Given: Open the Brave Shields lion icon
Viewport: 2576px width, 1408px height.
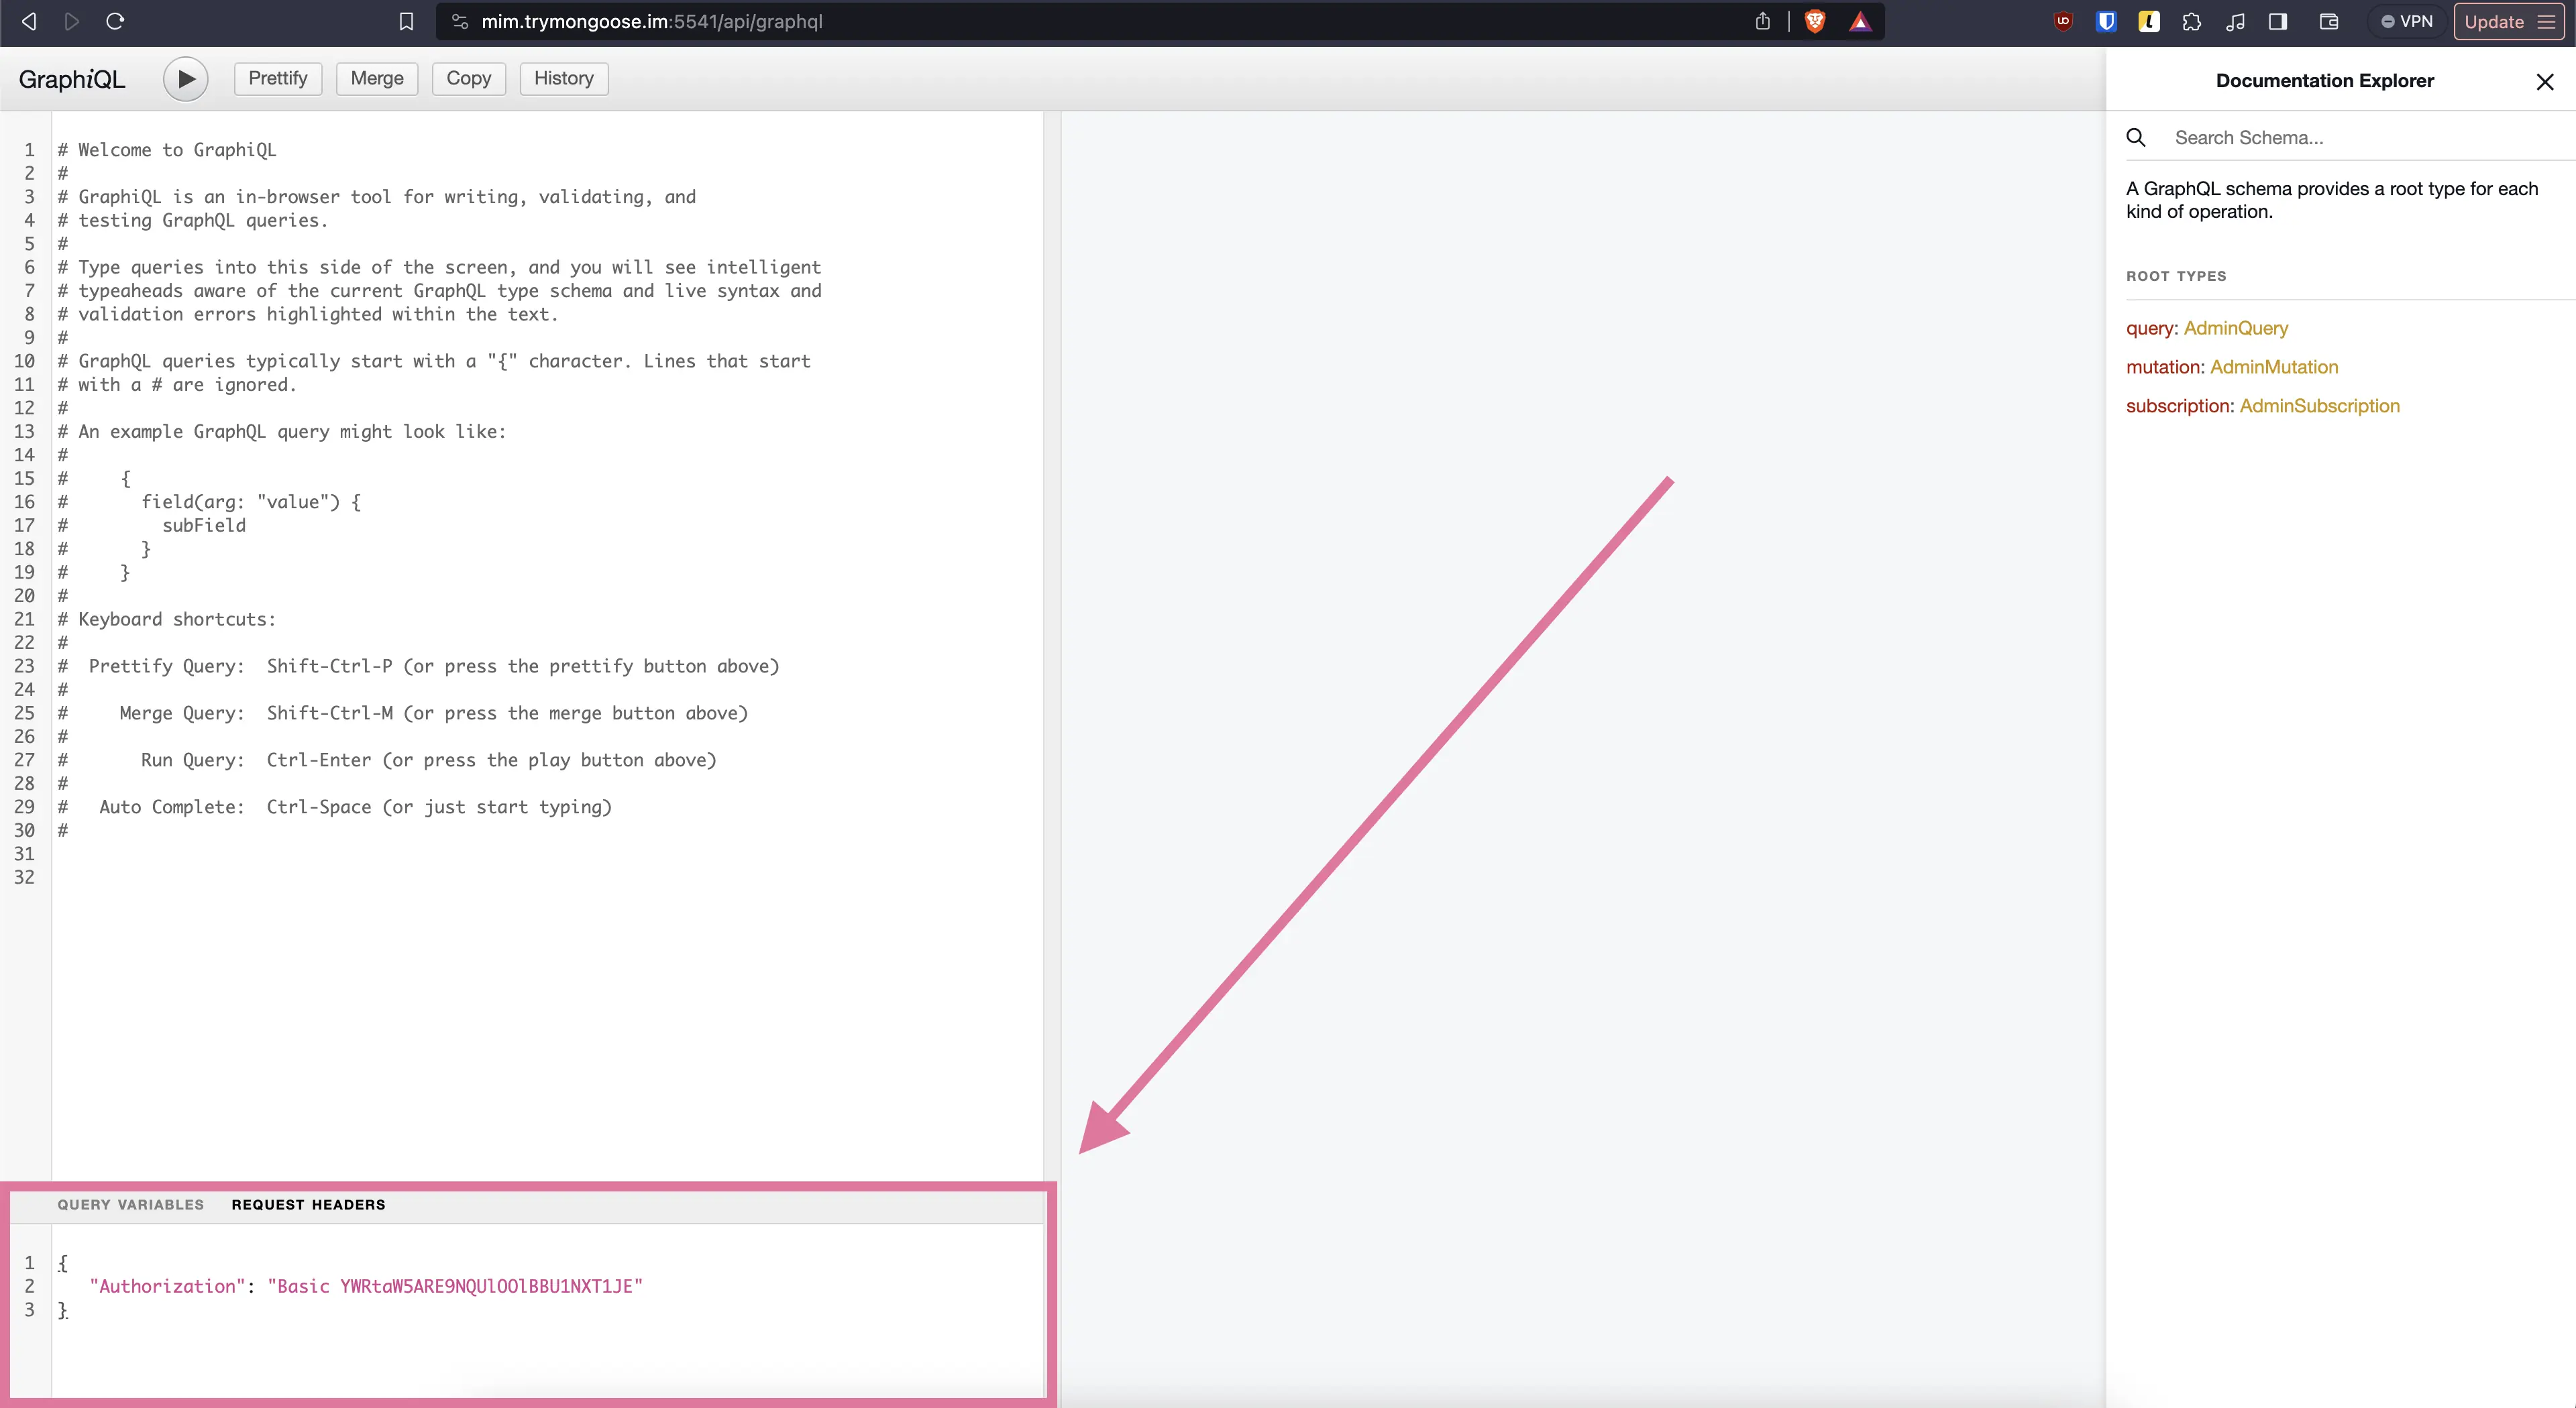Looking at the screenshot, I should tap(1815, 21).
